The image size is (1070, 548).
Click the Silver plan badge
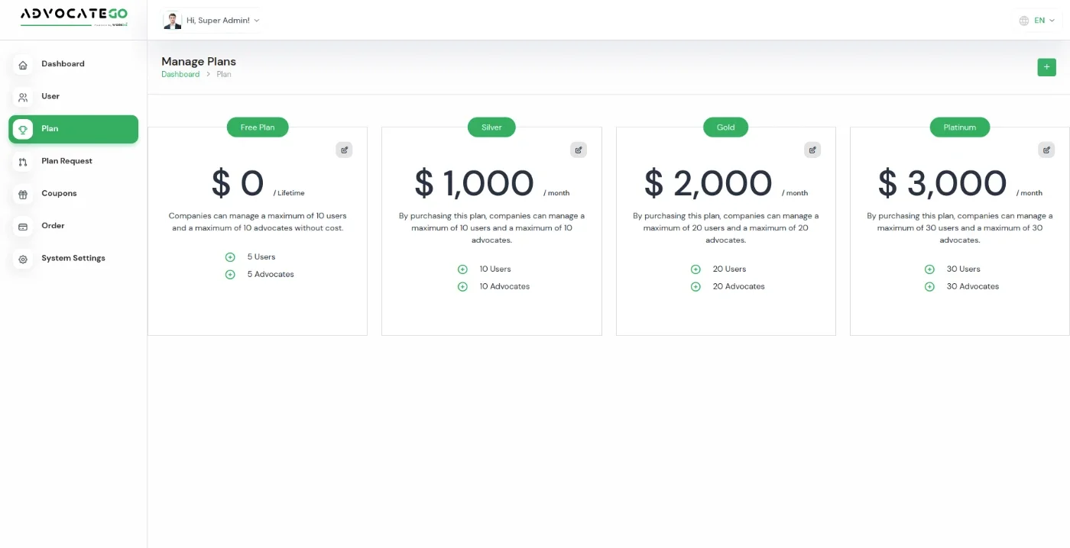[491, 127]
